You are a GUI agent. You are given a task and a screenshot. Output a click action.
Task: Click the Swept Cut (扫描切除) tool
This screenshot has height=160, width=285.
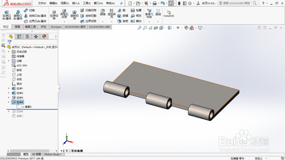click(x=89, y=10)
